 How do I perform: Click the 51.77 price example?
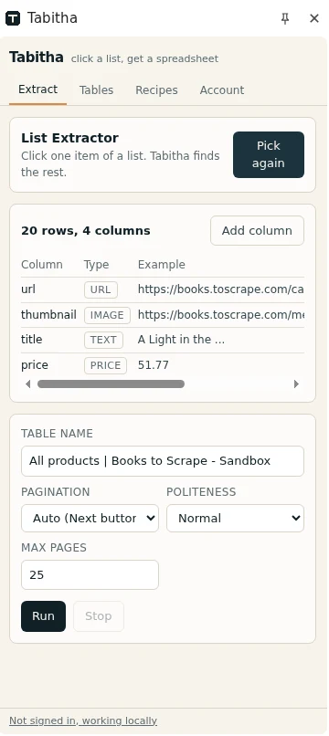[154, 365]
